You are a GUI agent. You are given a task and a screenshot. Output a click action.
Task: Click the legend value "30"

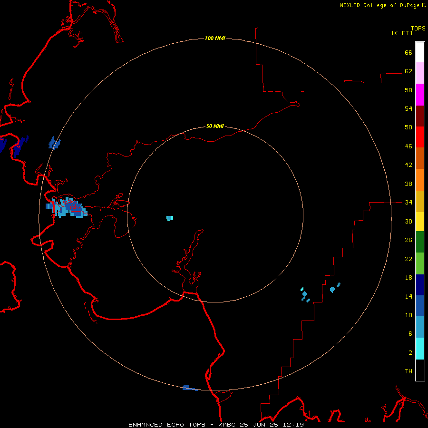(x=409, y=221)
